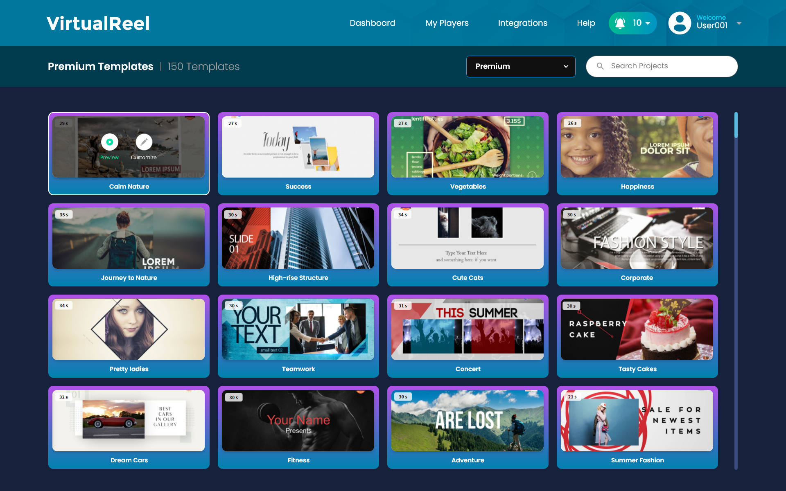Expand the User001 account menu arrow
786x491 pixels.
tap(739, 23)
